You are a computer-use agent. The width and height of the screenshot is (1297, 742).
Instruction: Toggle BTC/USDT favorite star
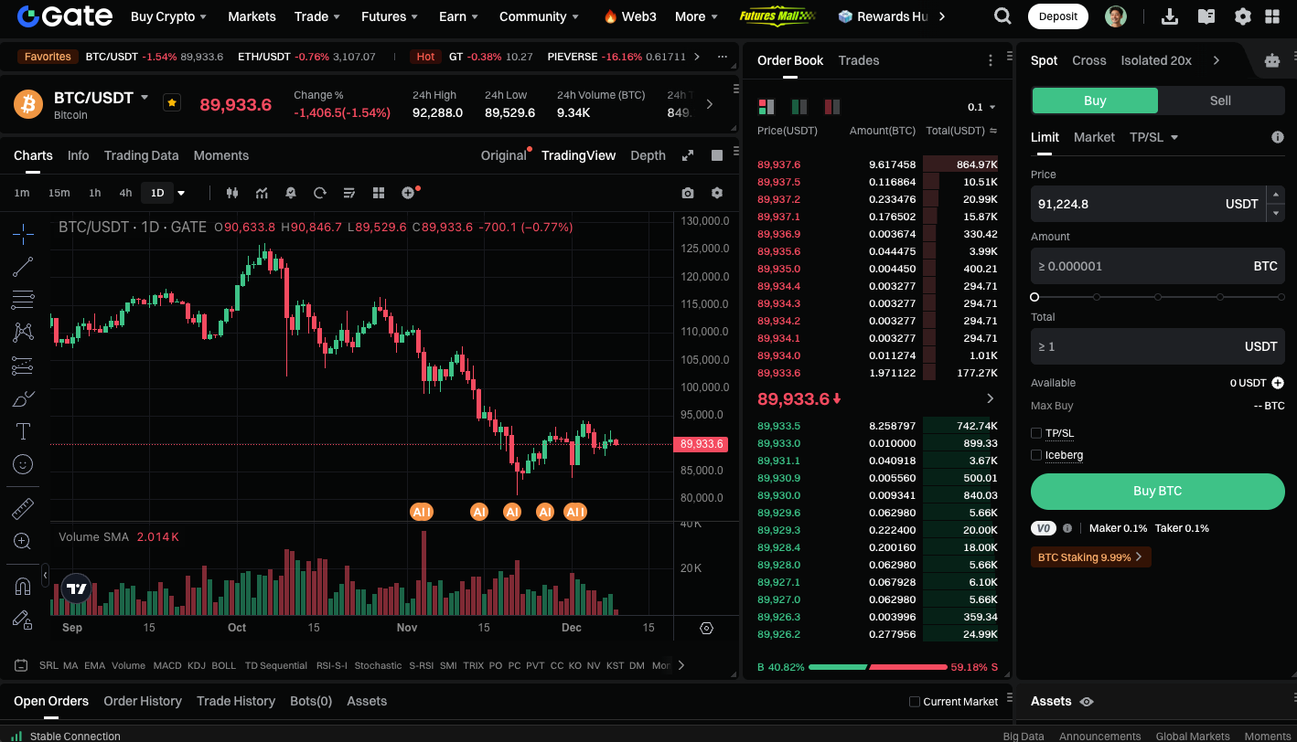pyautogui.click(x=172, y=102)
